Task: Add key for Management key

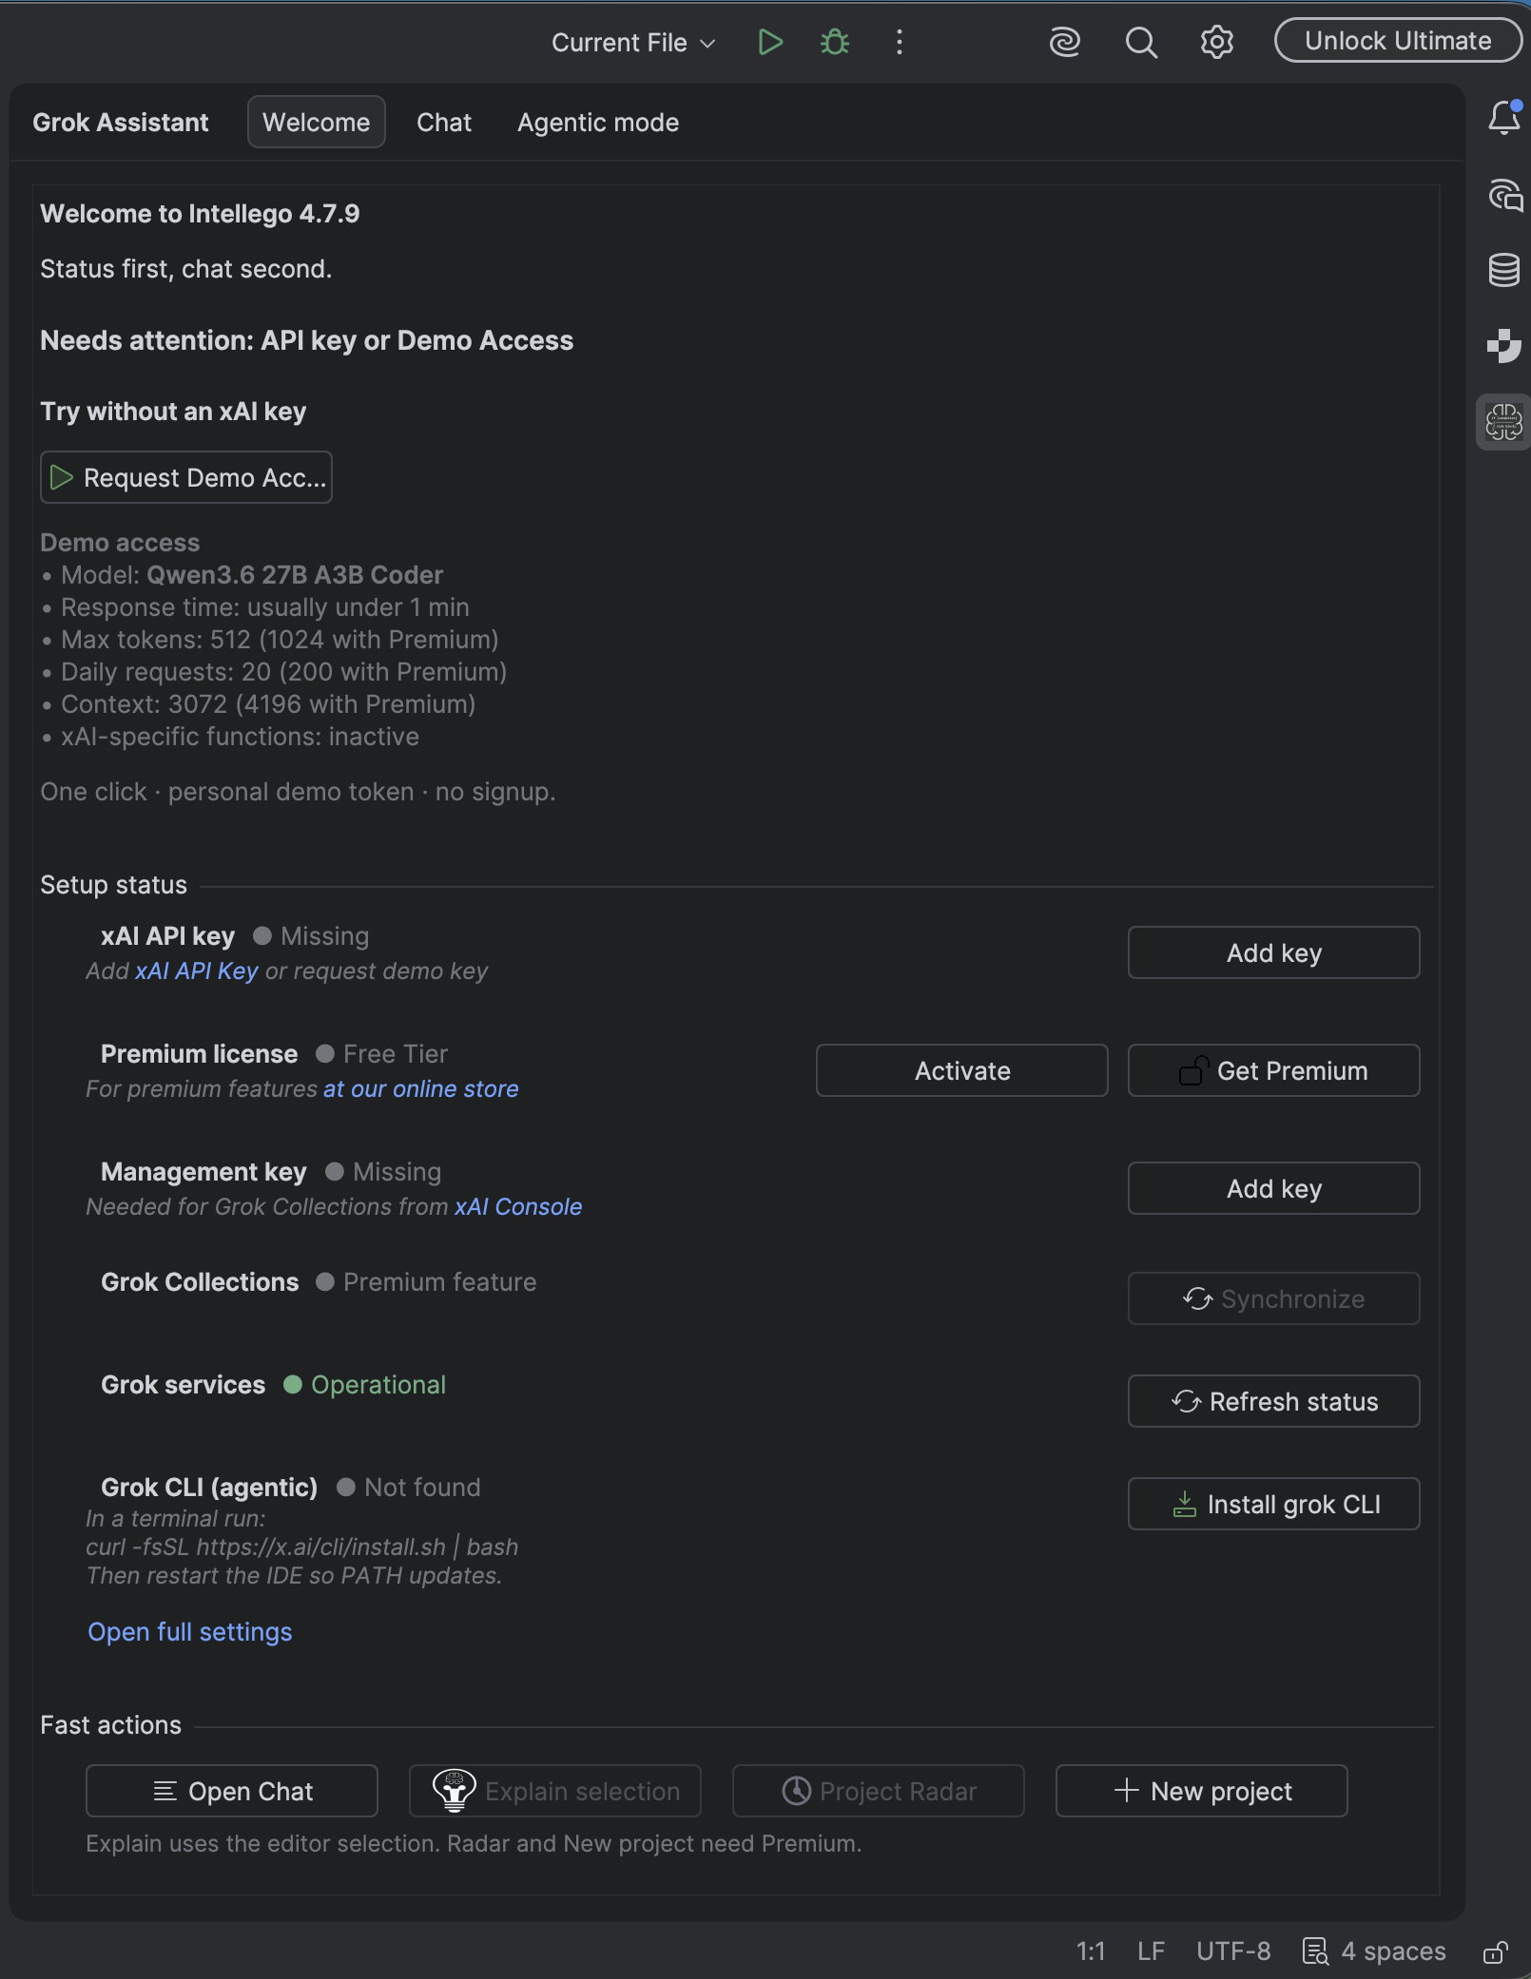Action: point(1274,1188)
